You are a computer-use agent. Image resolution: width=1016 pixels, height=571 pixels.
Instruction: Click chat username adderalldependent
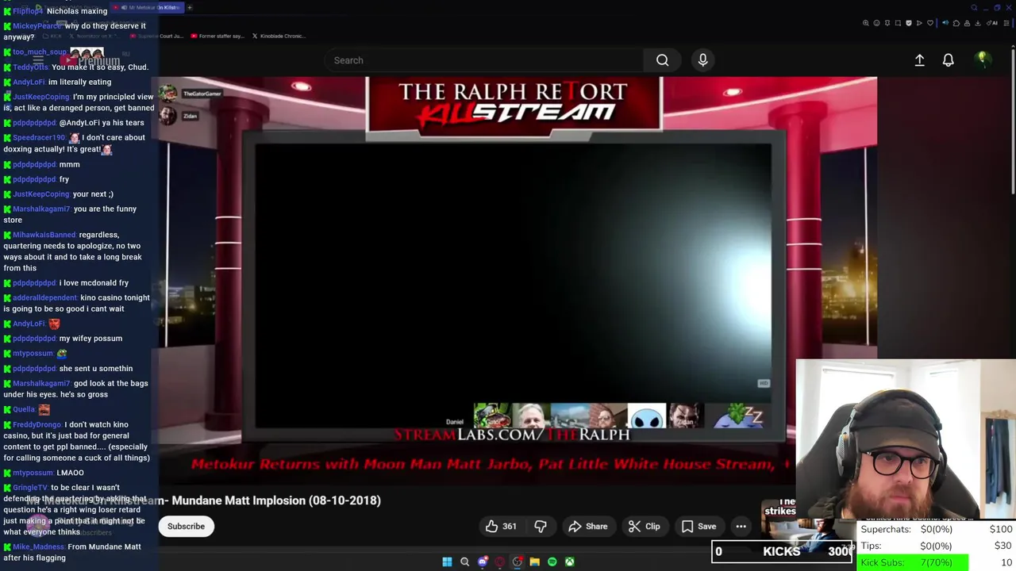click(45, 297)
